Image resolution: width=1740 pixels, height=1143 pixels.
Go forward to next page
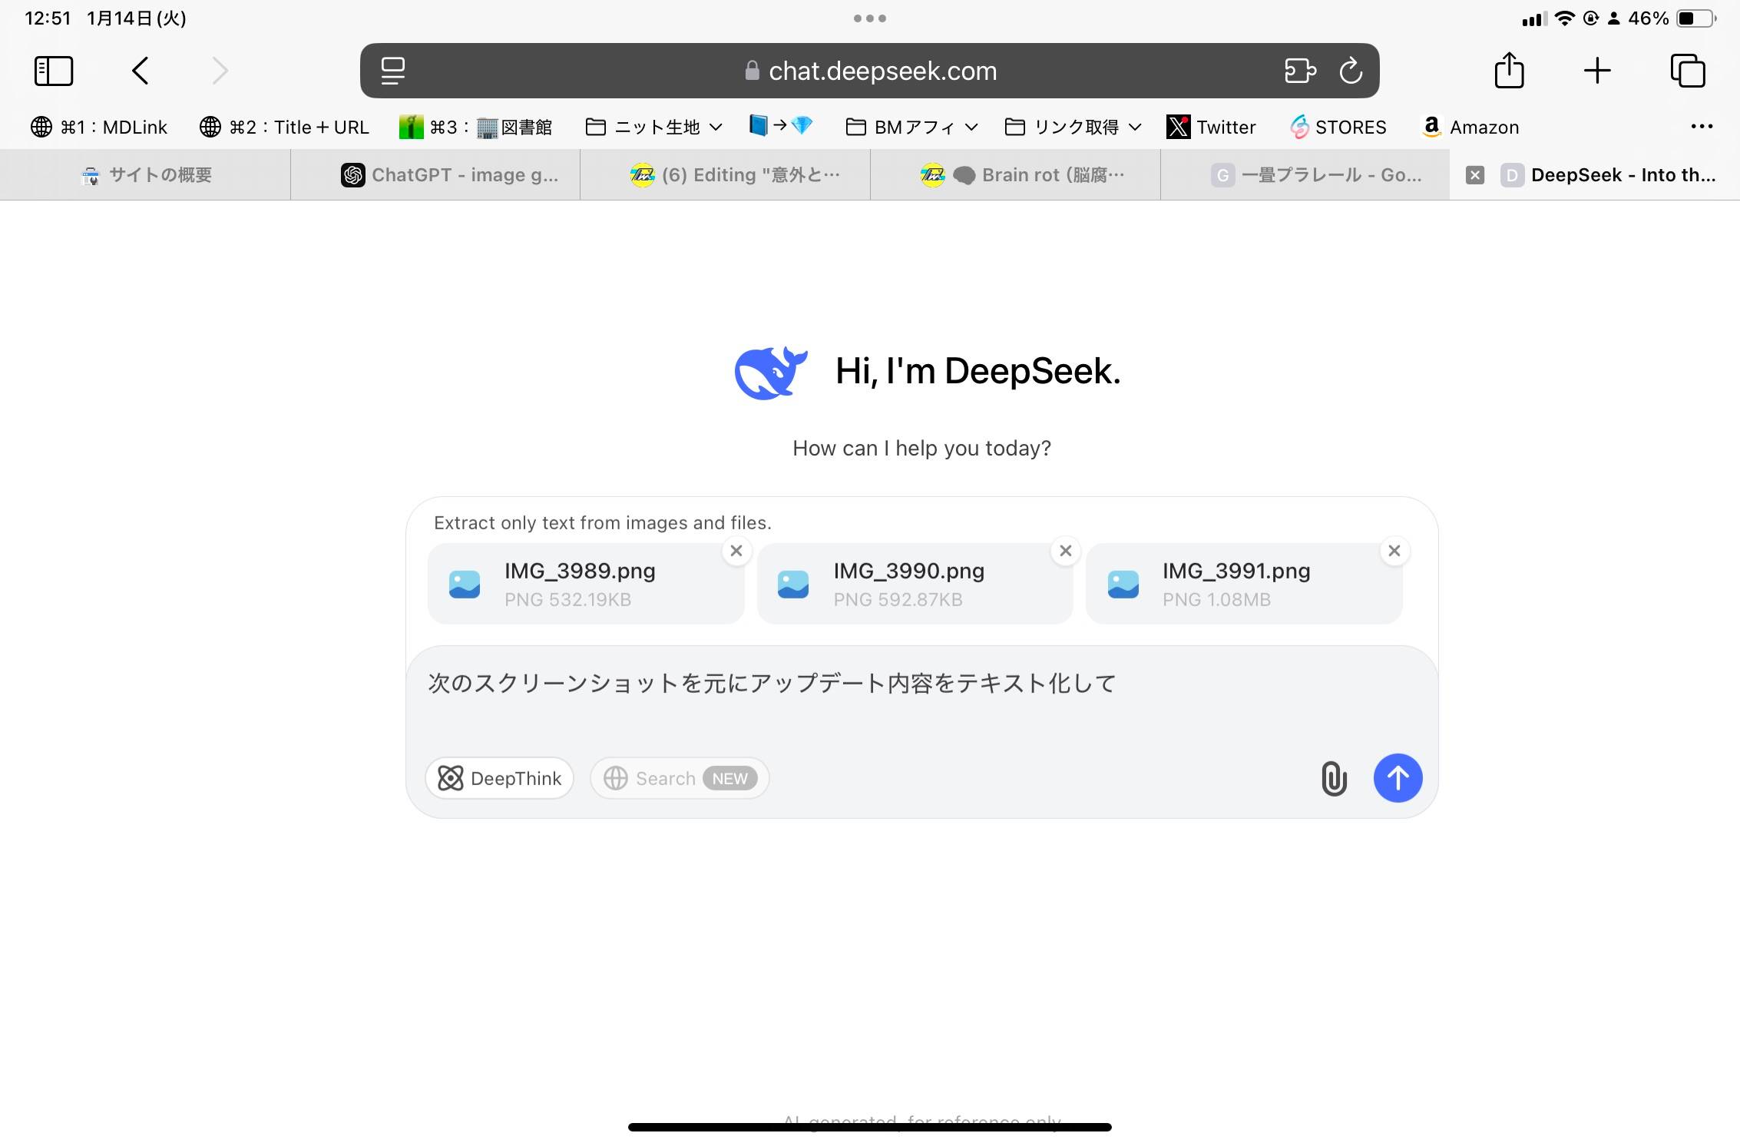pos(220,71)
